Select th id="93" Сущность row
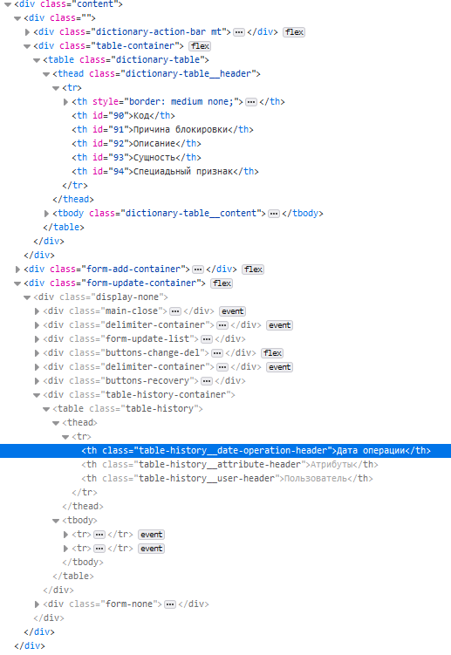The image size is (451, 655). click(136, 158)
